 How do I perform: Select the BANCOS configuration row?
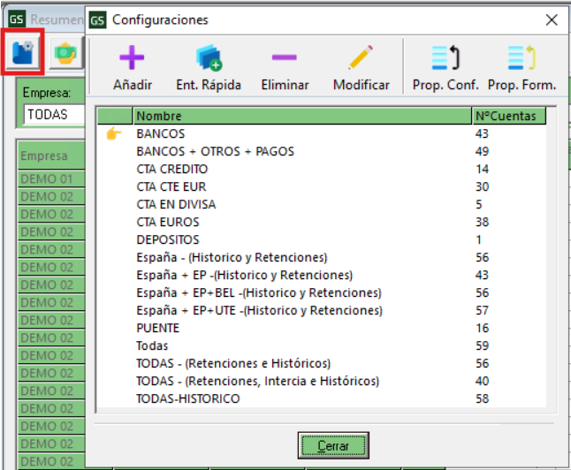(x=322, y=133)
